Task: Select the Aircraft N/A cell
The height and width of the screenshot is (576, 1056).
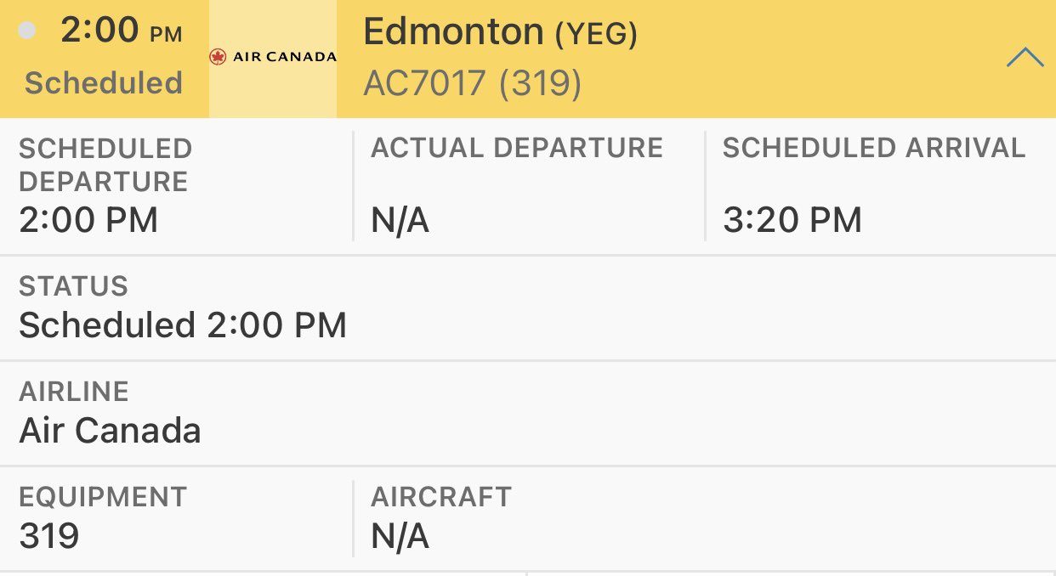Action: tap(705, 518)
